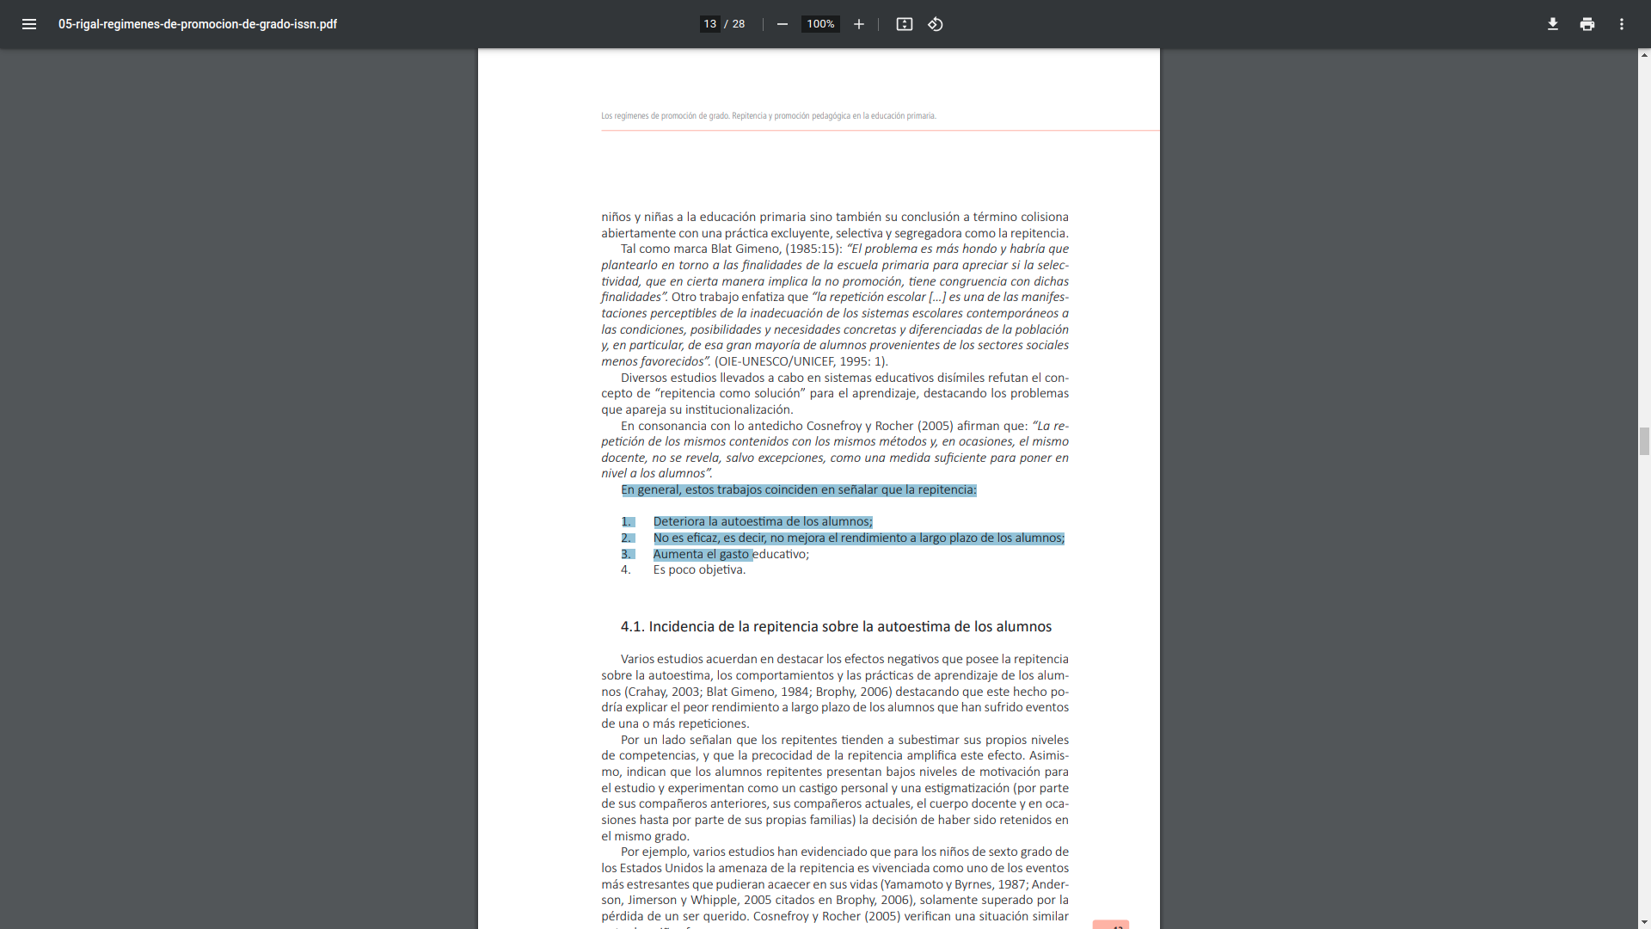Click the zoom in plus icon

858,24
